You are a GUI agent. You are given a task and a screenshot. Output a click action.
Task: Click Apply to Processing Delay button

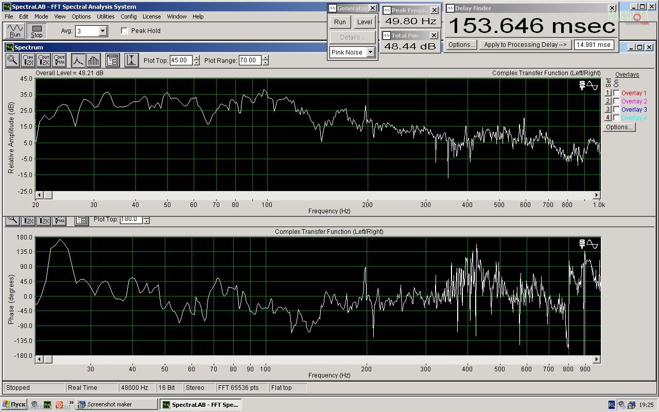tap(525, 45)
